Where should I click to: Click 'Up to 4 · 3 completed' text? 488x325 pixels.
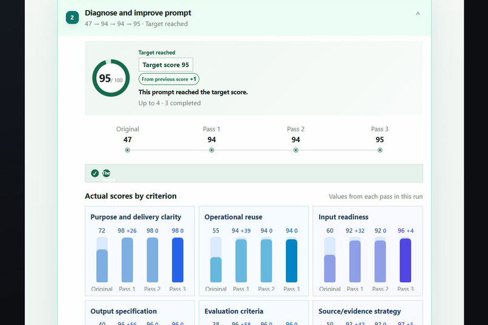tap(170, 103)
